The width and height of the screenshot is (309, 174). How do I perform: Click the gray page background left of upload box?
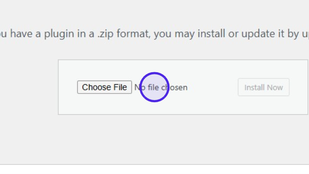[29, 88]
